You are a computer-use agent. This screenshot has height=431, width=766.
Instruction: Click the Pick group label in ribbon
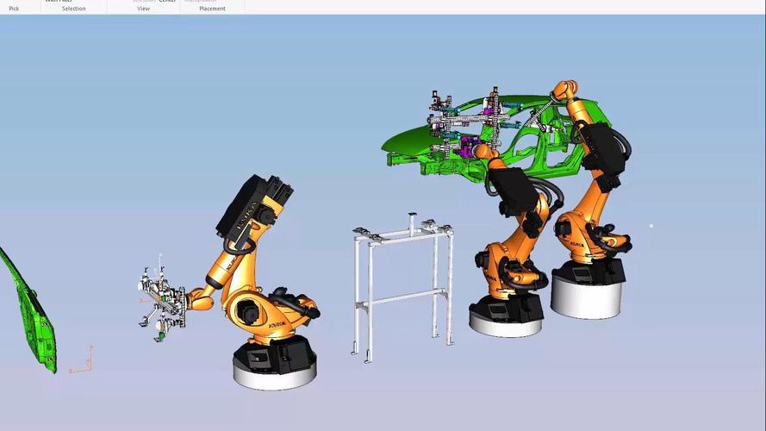coord(14,9)
